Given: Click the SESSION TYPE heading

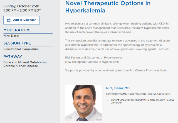Looking at the screenshot, I should pyautogui.click(x=17, y=43).
